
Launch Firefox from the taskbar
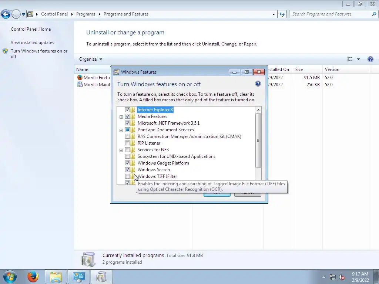pyautogui.click(x=33, y=277)
